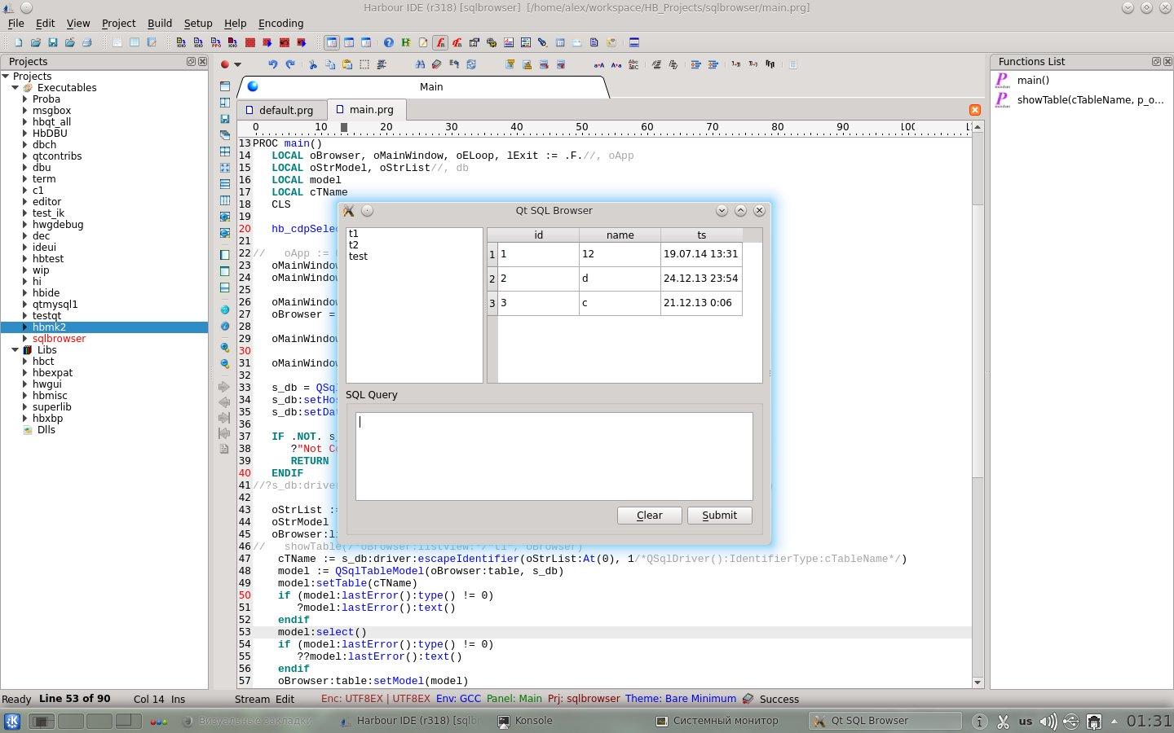The height and width of the screenshot is (733, 1174).
Task: Click the Undo arrow in editor toolbar
Action: pyautogui.click(x=272, y=64)
